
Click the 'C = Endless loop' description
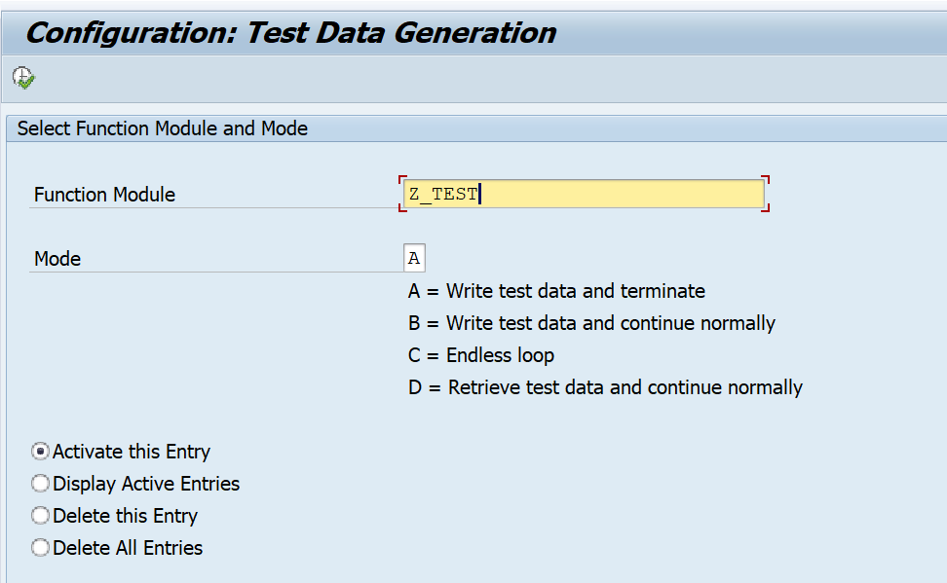[481, 355]
